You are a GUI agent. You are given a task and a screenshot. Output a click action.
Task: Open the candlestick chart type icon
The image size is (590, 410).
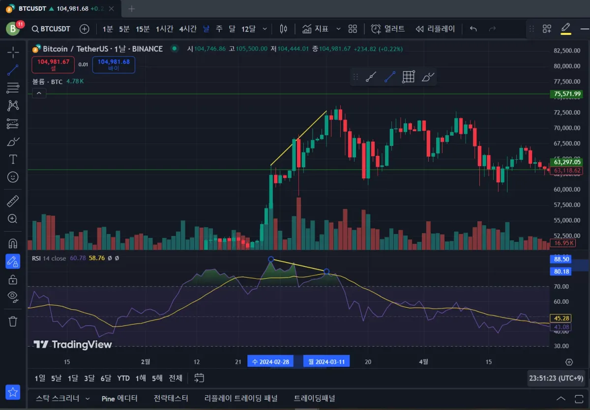coord(283,29)
